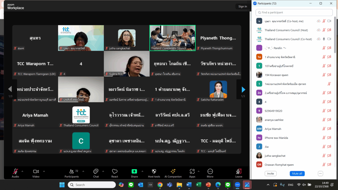The image size is (338, 190).
Task: Click the Leave meeting icon
Action: pos(239,171)
